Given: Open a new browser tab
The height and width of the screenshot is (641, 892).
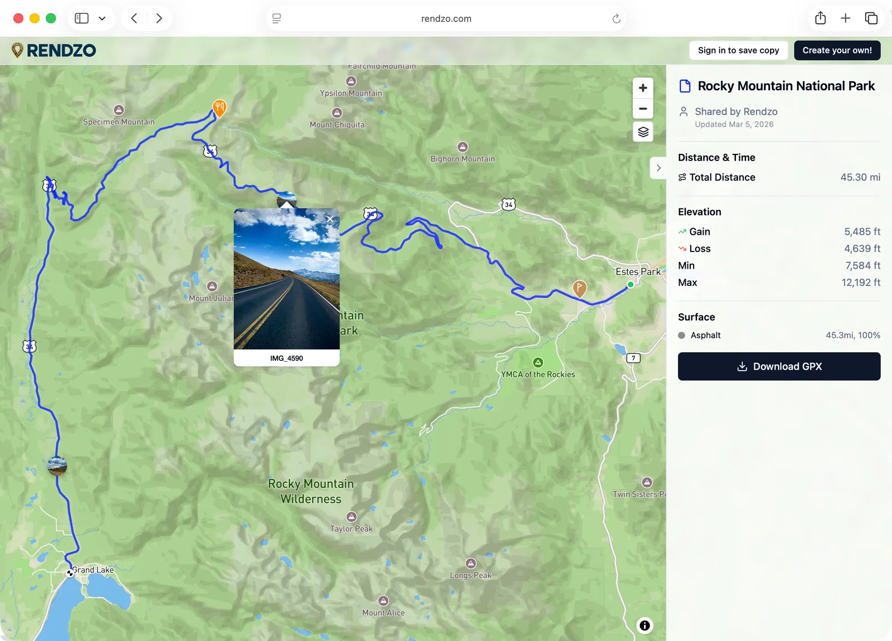Looking at the screenshot, I should coord(845,18).
